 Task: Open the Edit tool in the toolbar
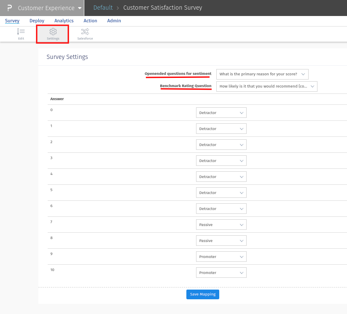[x=21, y=34]
